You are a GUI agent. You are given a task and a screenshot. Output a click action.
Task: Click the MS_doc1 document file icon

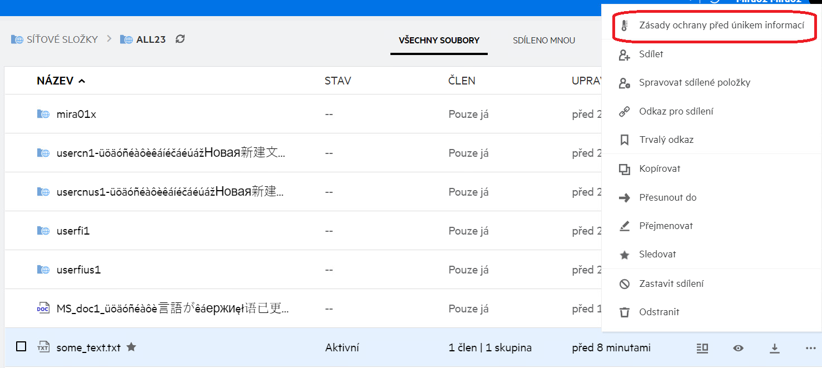click(x=43, y=309)
